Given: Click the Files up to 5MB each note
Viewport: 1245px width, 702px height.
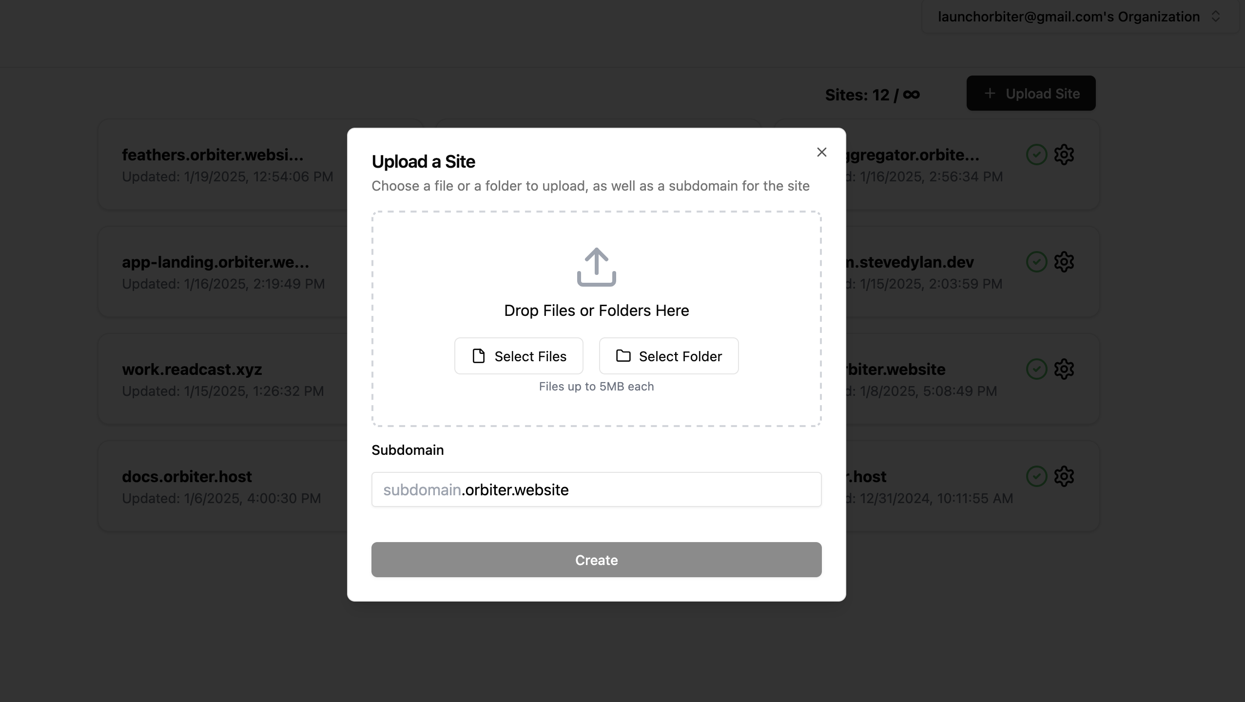Looking at the screenshot, I should 596,387.
